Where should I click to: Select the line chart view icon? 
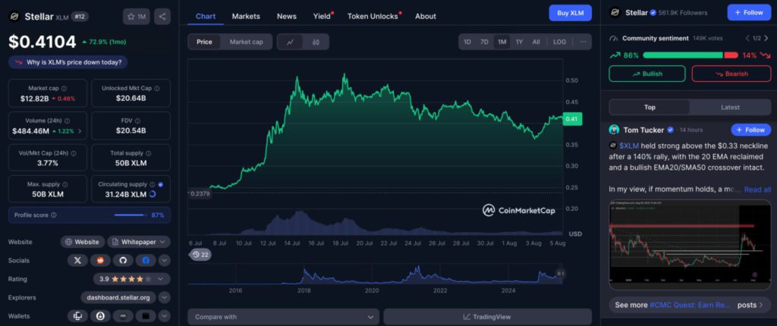pyautogui.click(x=290, y=42)
